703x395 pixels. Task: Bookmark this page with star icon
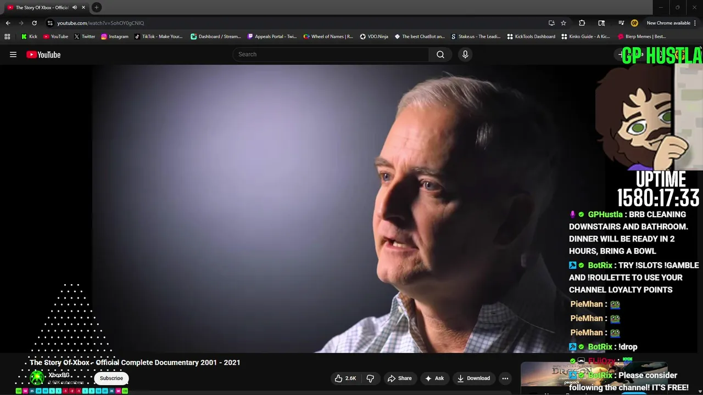coord(563,23)
